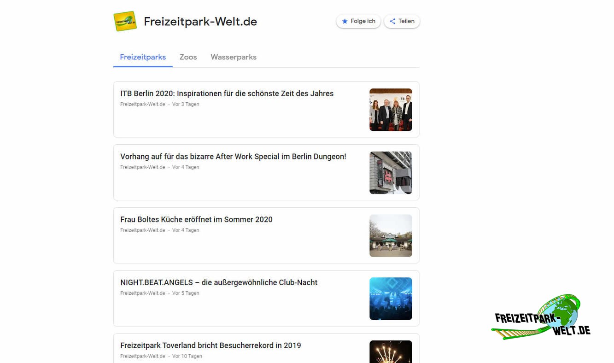The height and width of the screenshot is (363, 614).
Task: Click source name under NIGHT.BEAT.ANGELS headline
Action: coord(143,293)
